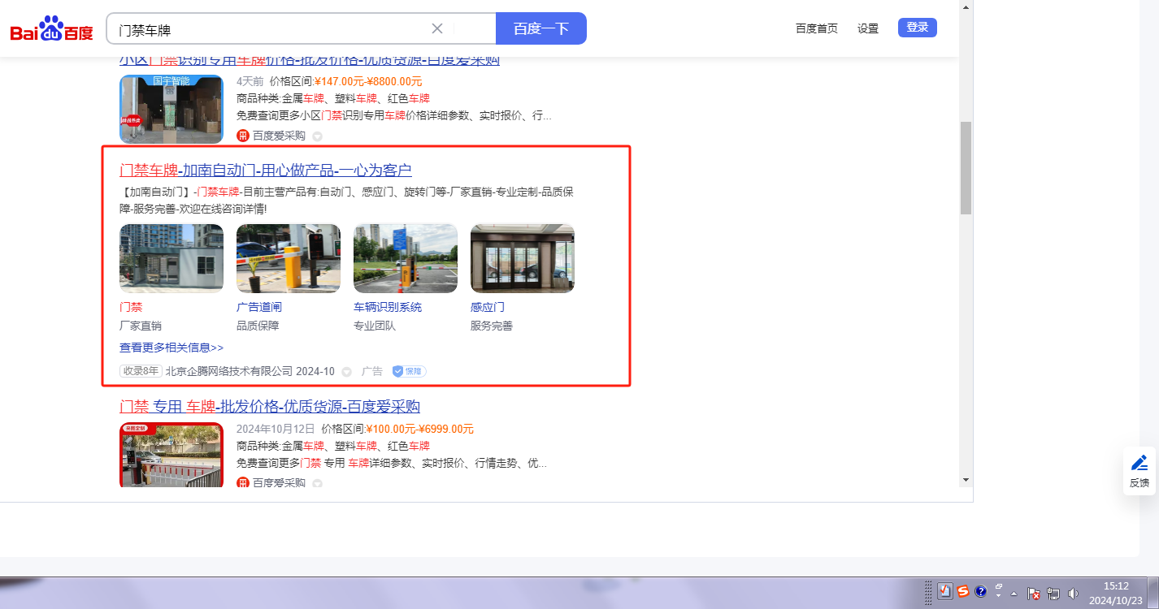Click the Show desktop strip beside the clock
The image size is (1159, 609).
[1152, 593]
